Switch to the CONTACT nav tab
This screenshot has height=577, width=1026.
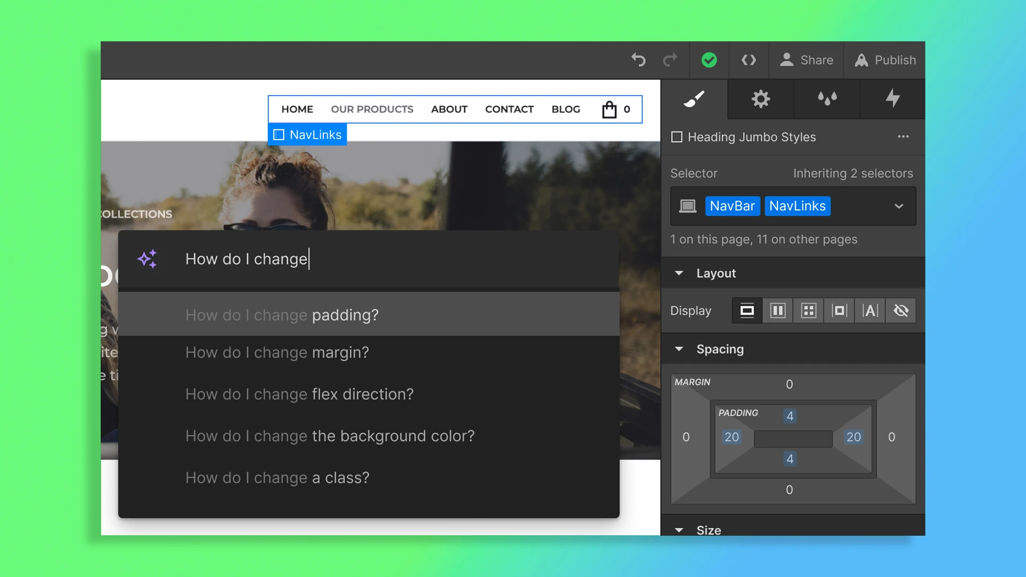[509, 109]
